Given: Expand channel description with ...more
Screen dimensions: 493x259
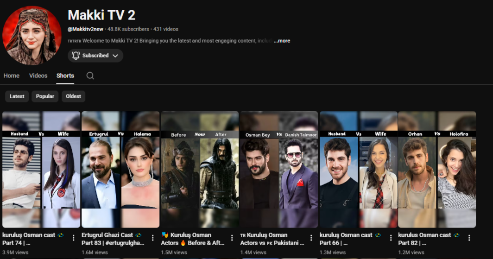Looking at the screenshot, I should 282,41.
